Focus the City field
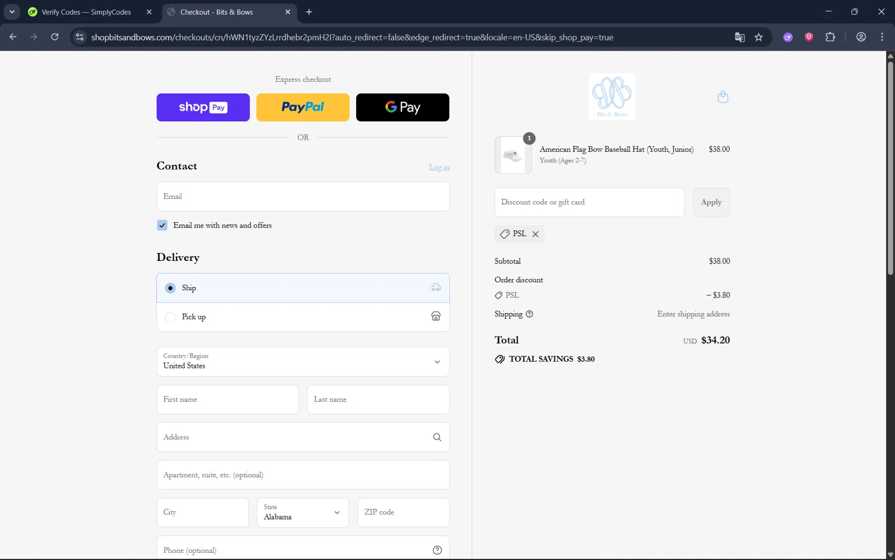The image size is (895, 560). pyautogui.click(x=202, y=512)
